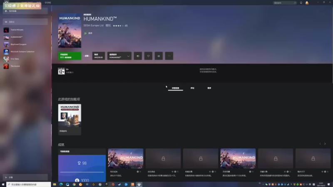Screen dimensions: 333x187
Task: Click the image/screenshot icon button beside edition dropdown
Action: 138,56
